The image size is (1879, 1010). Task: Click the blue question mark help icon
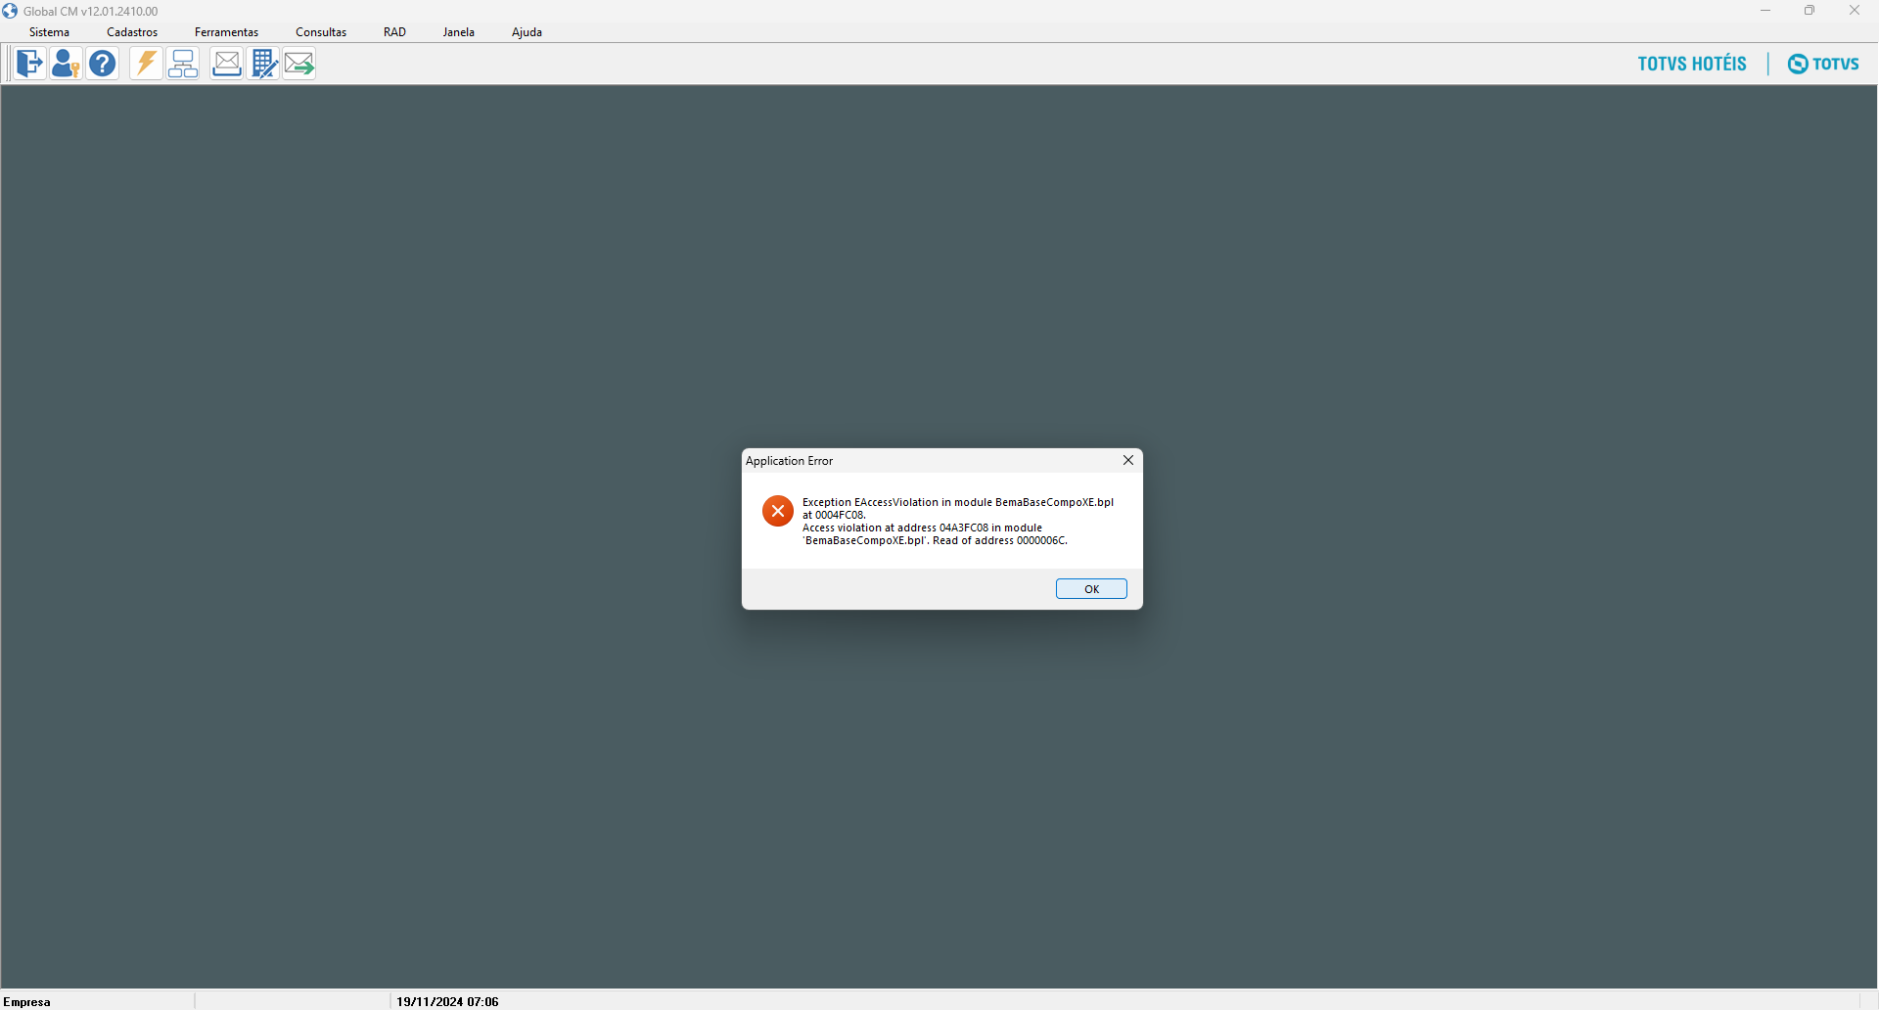click(103, 64)
